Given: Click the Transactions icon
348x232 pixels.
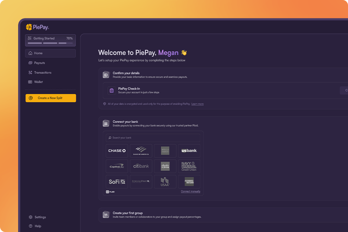Looking at the screenshot, I should tap(31, 72).
